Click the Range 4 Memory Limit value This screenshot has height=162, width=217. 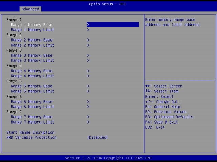point(88,76)
